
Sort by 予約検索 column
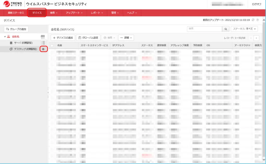(x=198, y=45)
